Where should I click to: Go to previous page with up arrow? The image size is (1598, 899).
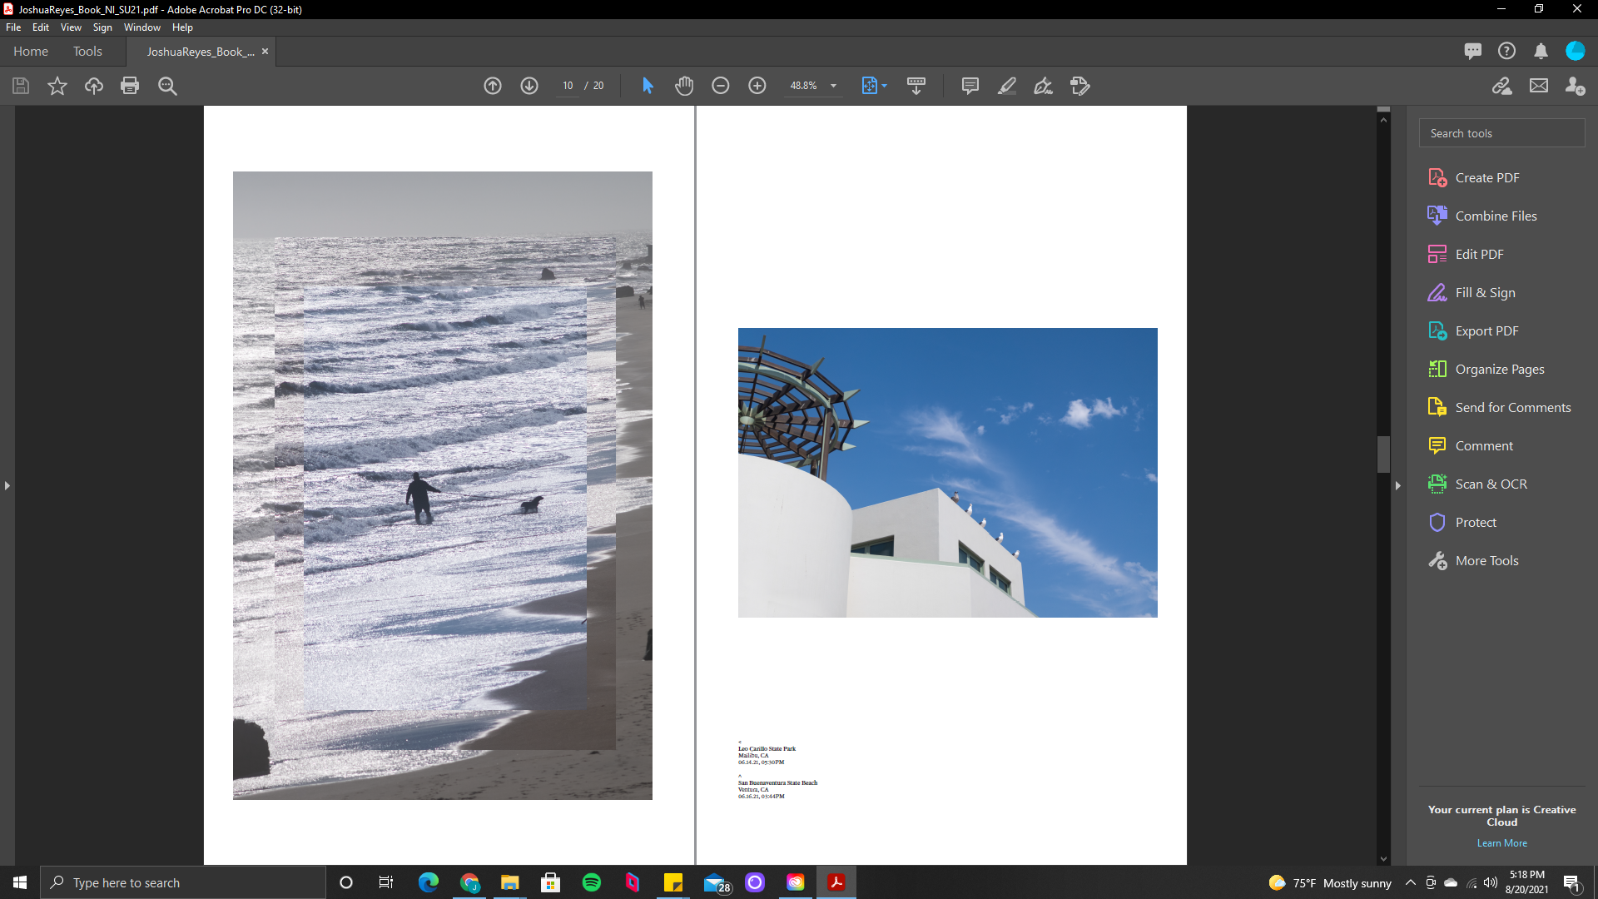pyautogui.click(x=493, y=86)
